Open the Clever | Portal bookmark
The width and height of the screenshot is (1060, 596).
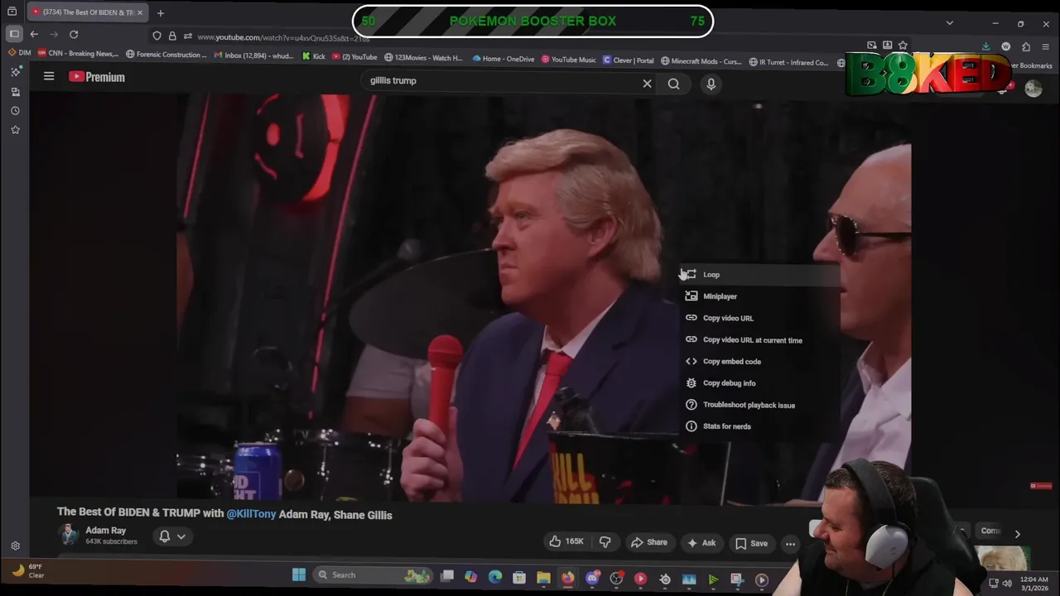click(x=628, y=60)
